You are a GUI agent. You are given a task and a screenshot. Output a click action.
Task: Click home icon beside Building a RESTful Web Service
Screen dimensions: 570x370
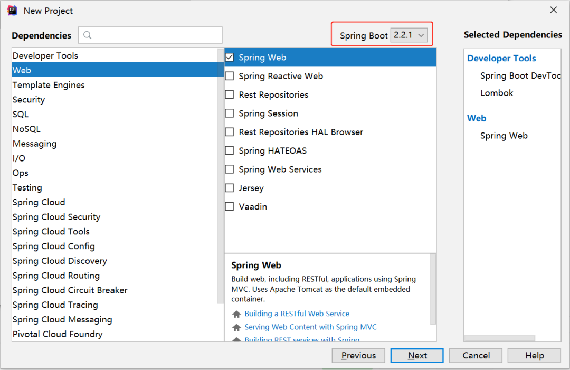coord(236,314)
